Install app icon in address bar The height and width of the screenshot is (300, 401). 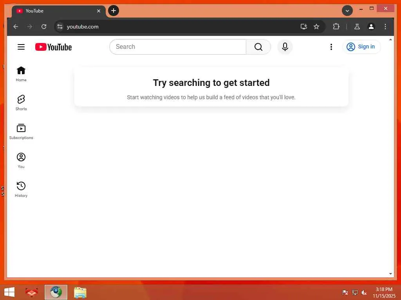[x=304, y=27]
